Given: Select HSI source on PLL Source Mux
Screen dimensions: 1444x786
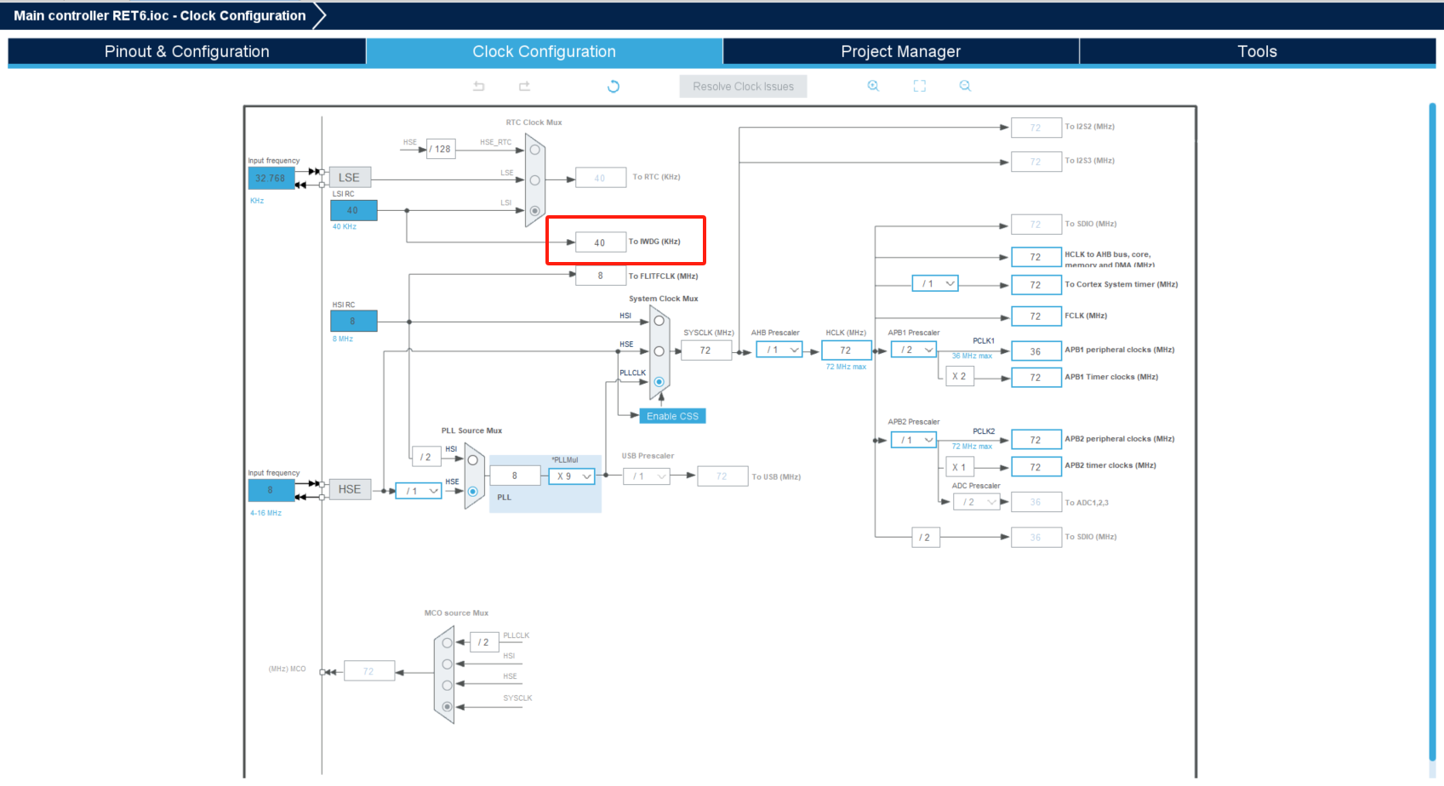Looking at the screenshot, I should click(x=473, y=460).
